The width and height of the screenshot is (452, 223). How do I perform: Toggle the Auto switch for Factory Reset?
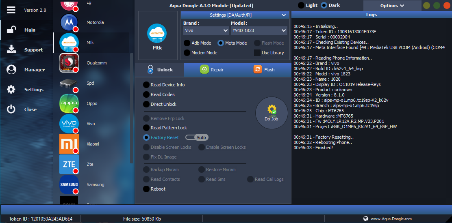point(197,137)
